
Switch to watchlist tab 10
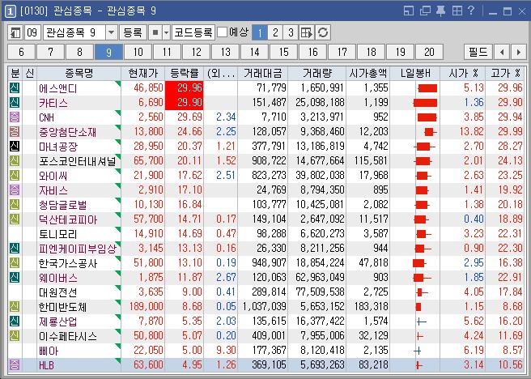pos(138,52)
